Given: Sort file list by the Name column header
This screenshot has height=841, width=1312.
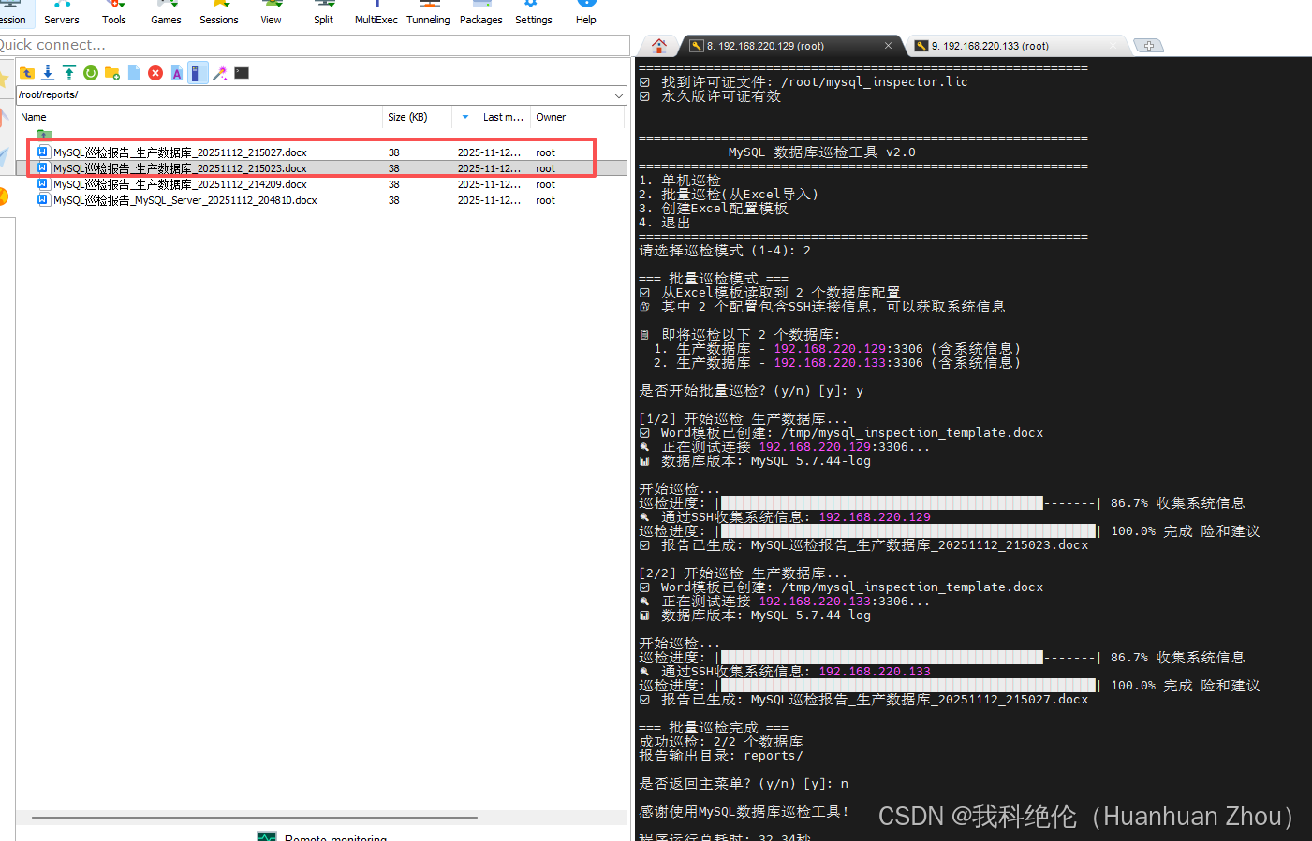Looking at the screenshot, I should point(199,117).
